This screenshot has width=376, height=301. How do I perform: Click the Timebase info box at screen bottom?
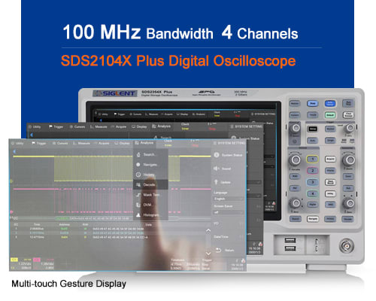(185, 264)
